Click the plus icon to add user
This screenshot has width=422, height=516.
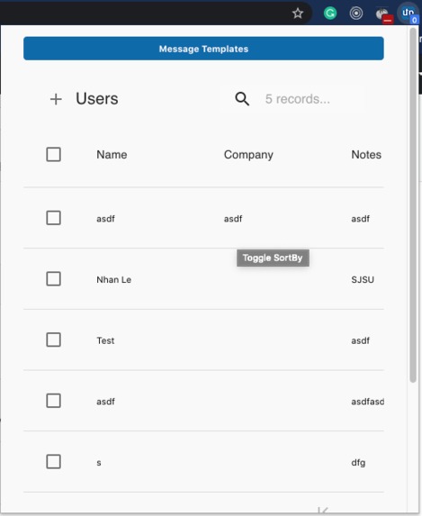coord(56,99)
